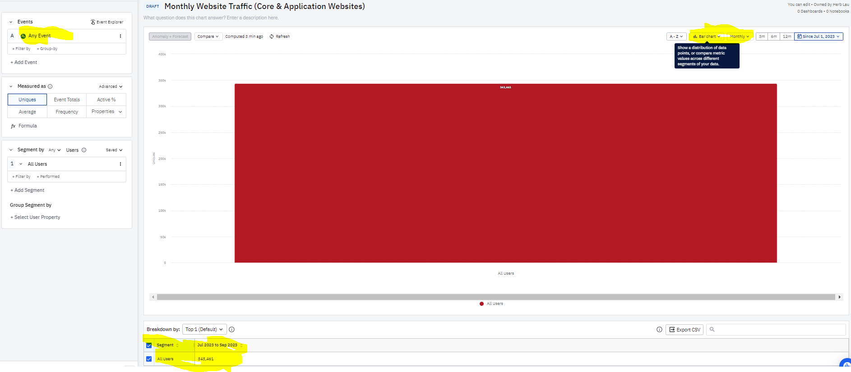Open the Any Event row options menu

pos(120,36)
